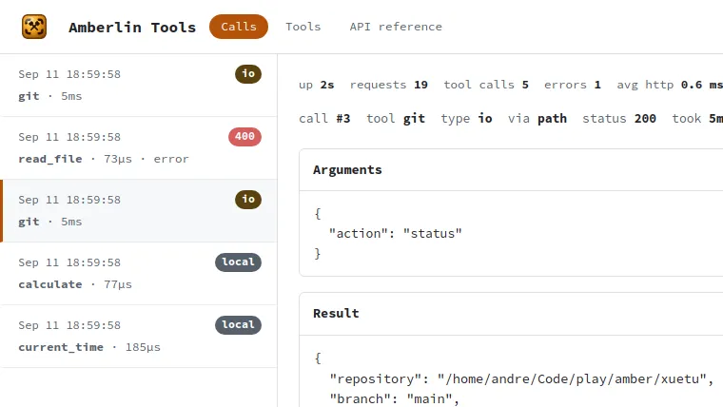Click the 73µs duration on read_file row
The height and width of the screenshot is (407, 723).
click(x=118, y=159)
